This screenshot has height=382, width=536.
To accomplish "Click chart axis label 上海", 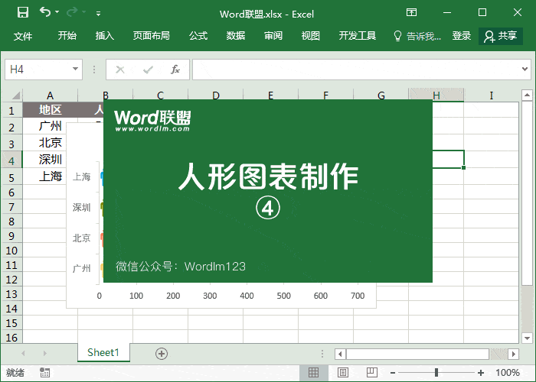I will (82, 176).
